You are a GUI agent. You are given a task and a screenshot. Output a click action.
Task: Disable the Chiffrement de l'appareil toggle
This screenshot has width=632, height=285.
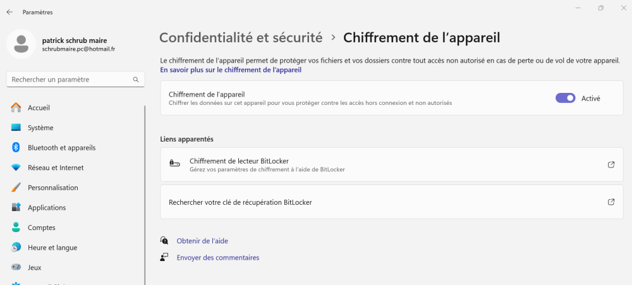565,98
